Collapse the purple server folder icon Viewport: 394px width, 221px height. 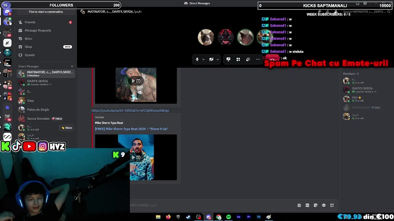(x=7, y=107)
